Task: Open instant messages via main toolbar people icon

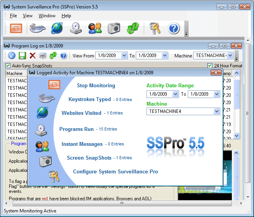Action: [x=95, y=28]
